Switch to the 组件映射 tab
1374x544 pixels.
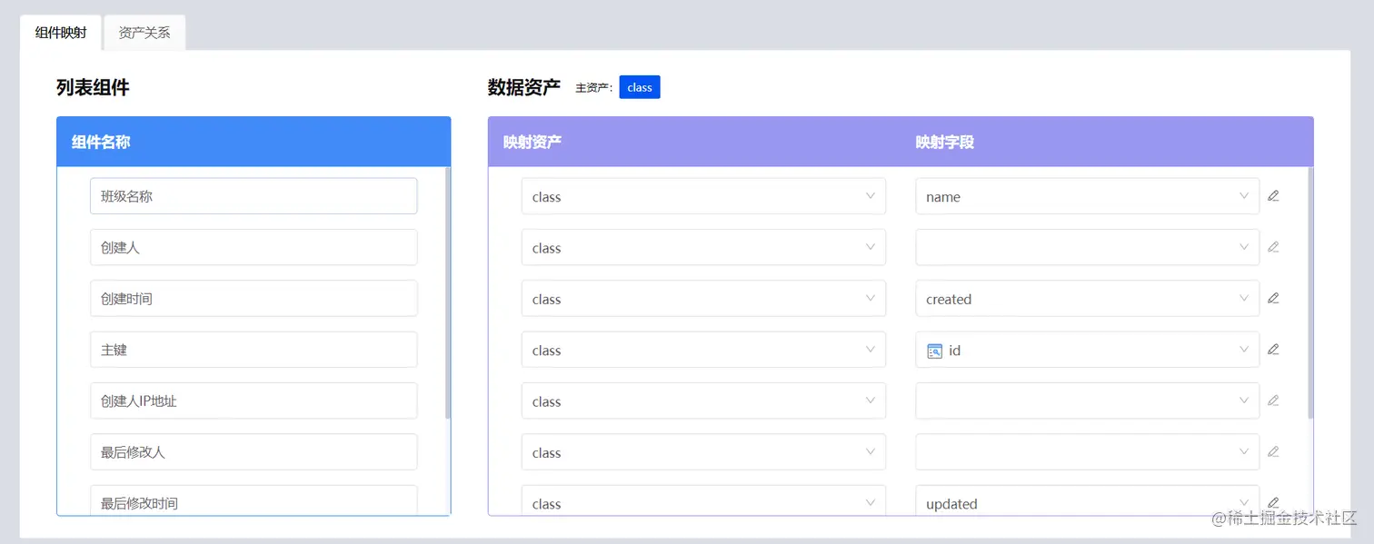[x=61, y=33]
